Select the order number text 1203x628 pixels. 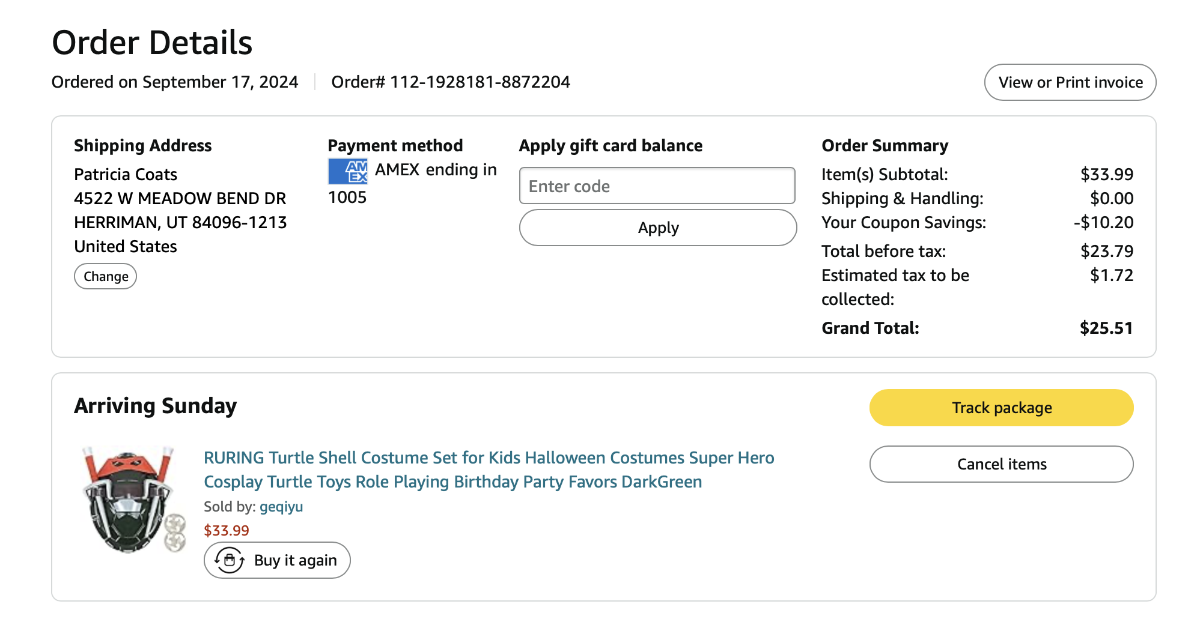click(x=450, y=82)
